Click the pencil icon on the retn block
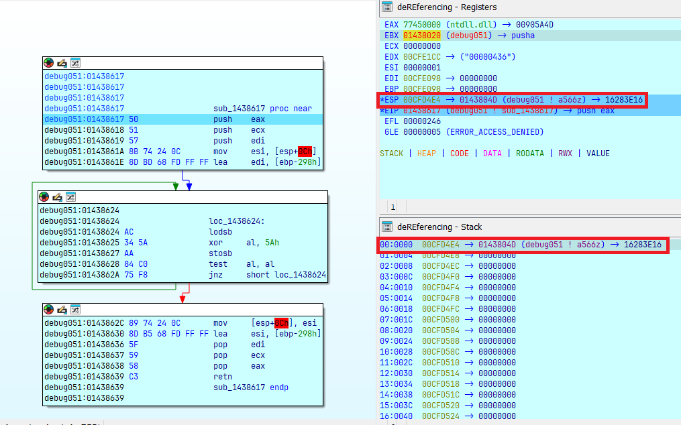The height and width of the screenshot is (425, 681). 62,309
